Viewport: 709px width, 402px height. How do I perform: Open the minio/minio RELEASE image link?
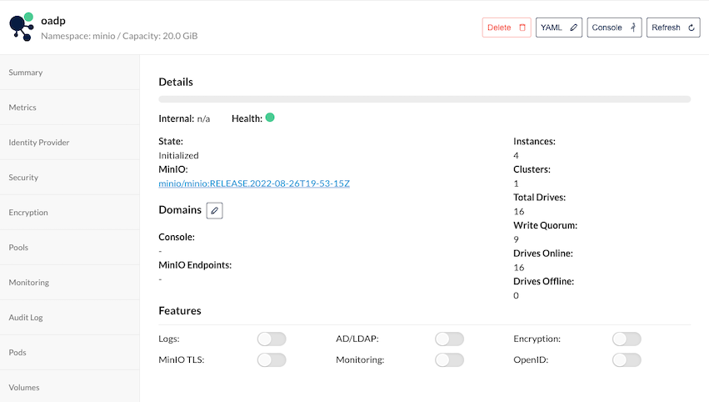tap(254, 183)
